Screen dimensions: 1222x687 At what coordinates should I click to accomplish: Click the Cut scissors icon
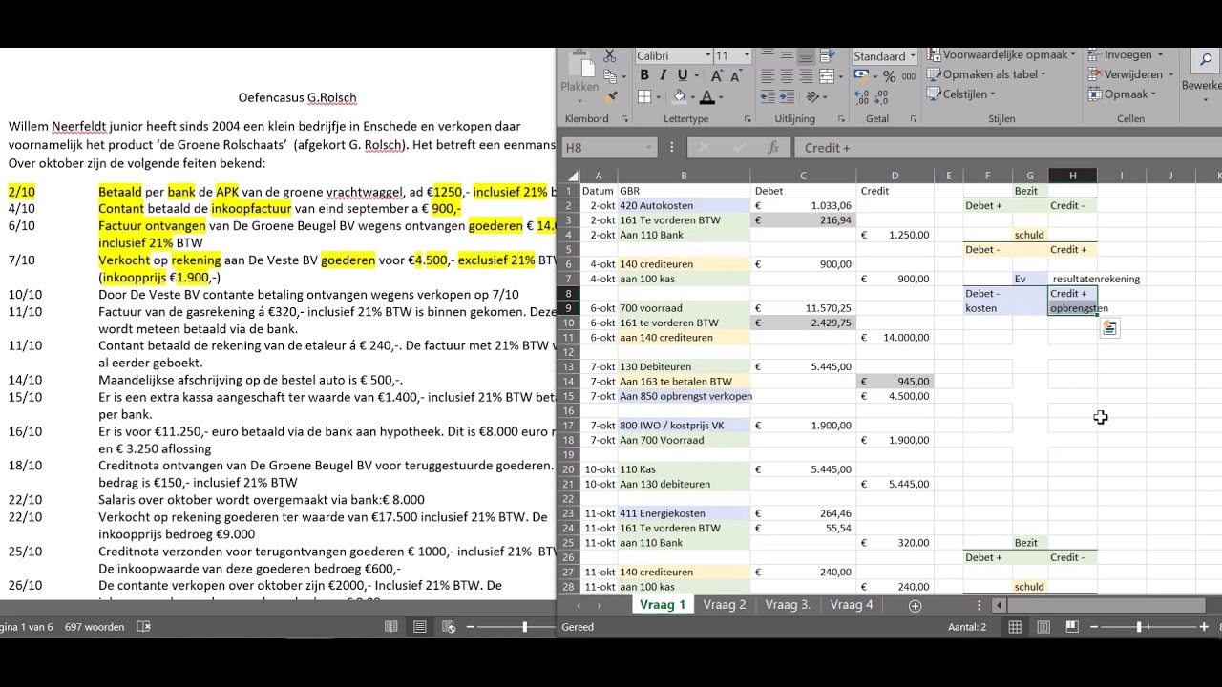610,55
